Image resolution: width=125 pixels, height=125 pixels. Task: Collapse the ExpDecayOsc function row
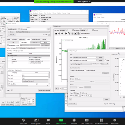8,56
